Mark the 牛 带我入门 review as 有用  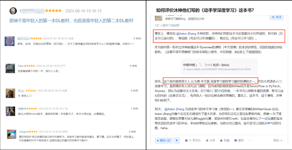click(x=134, y=91)
